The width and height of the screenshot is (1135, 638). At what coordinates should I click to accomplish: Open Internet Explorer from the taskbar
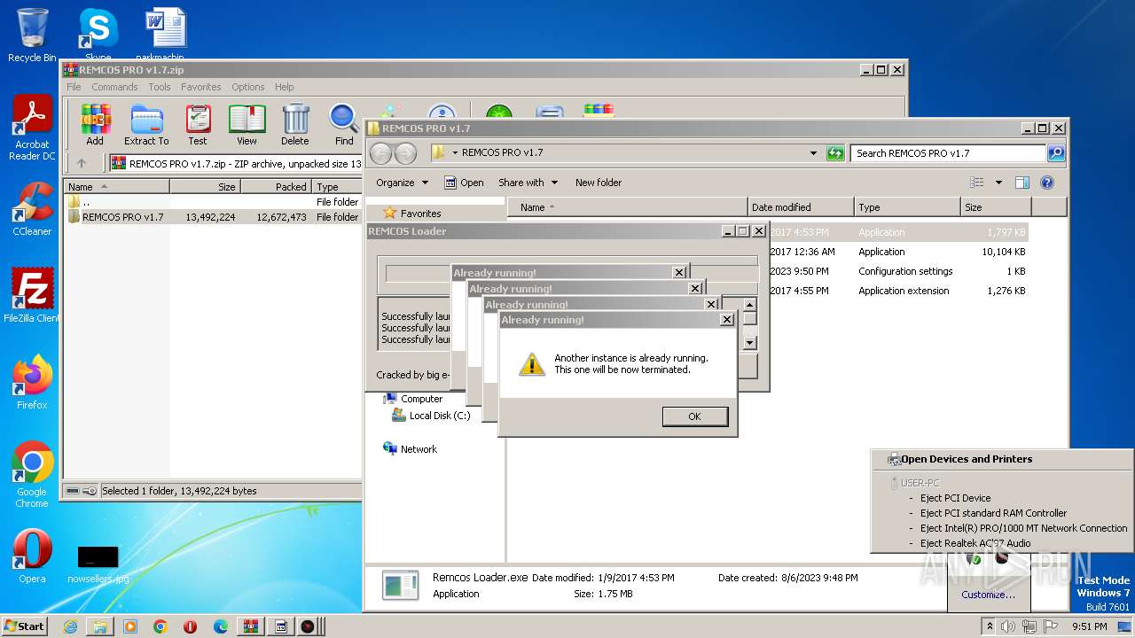(x=70, y=626)
